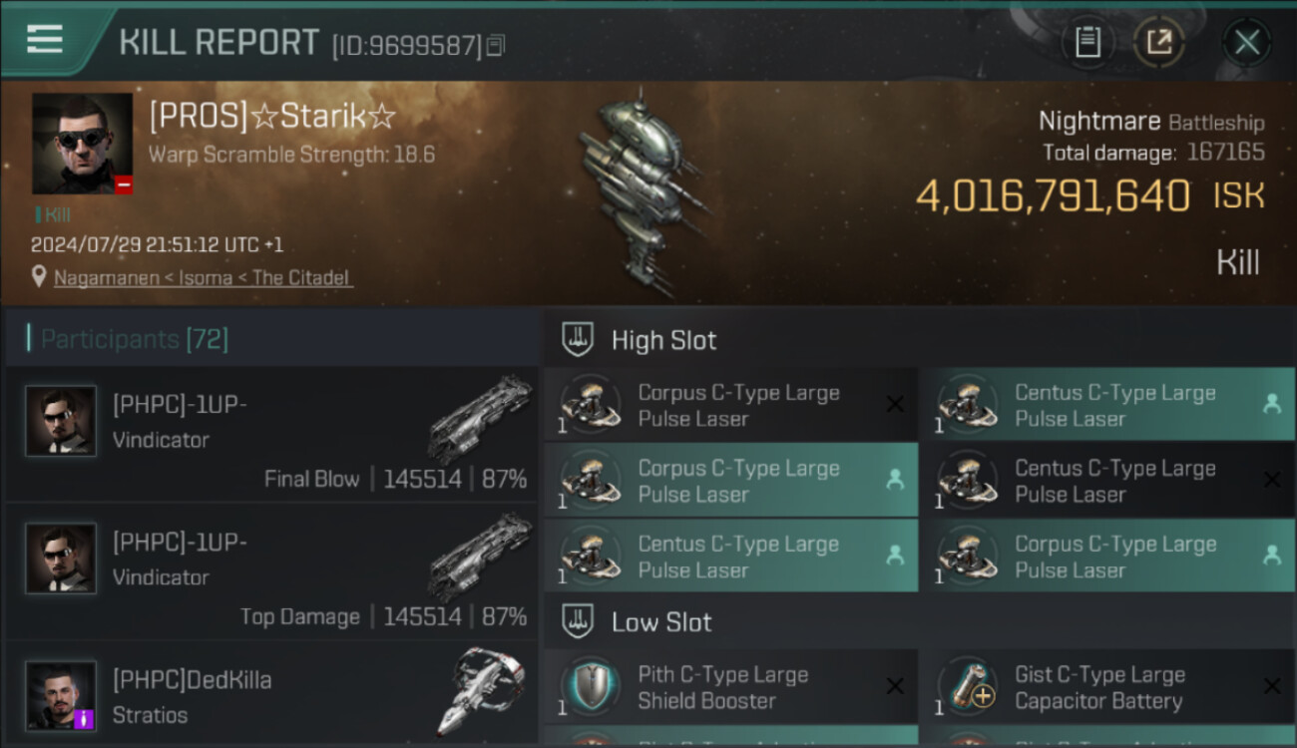The height and width of the screenshot is (748, 1297).
Task: Copy the kill report ID
Action: coord(497,45)
